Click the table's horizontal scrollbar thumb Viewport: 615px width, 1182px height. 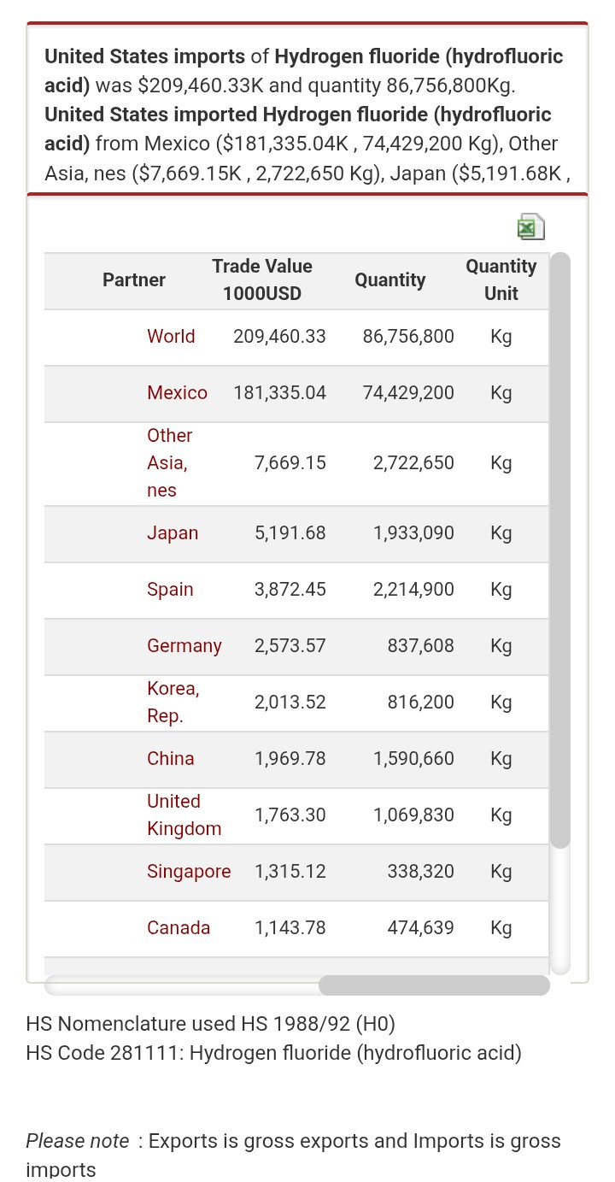434,985
